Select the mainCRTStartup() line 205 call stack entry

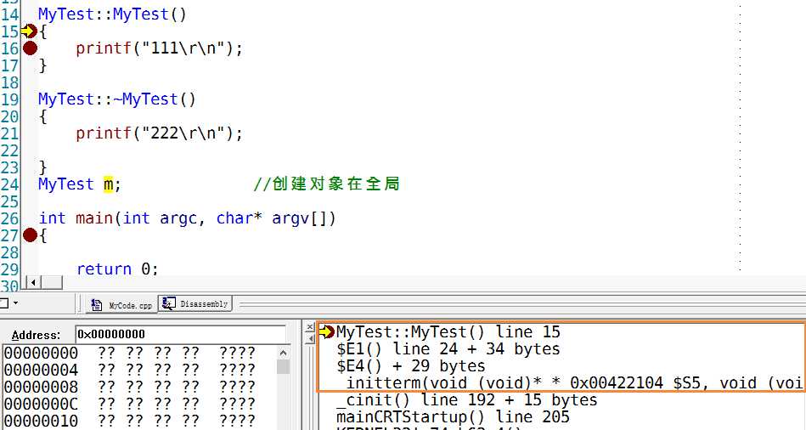pos(453,416)
